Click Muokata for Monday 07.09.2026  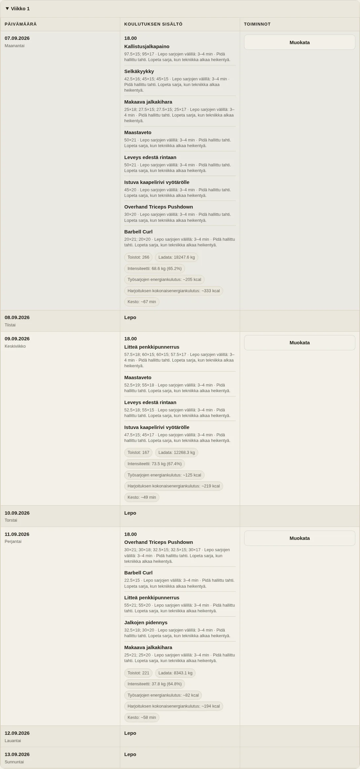(x=300, y=42)
